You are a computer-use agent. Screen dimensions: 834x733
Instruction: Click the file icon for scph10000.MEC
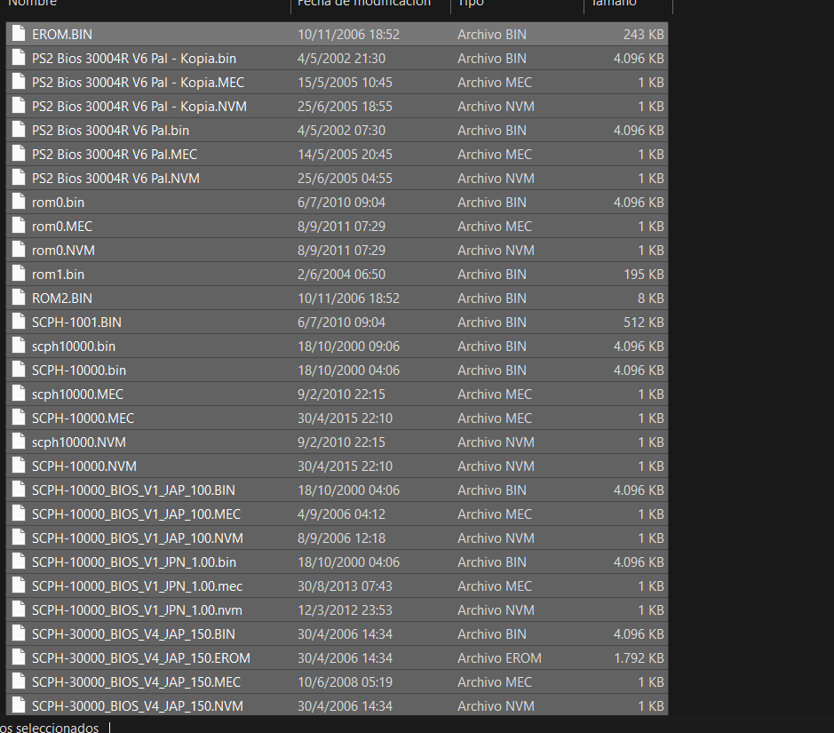coord(19,394)
